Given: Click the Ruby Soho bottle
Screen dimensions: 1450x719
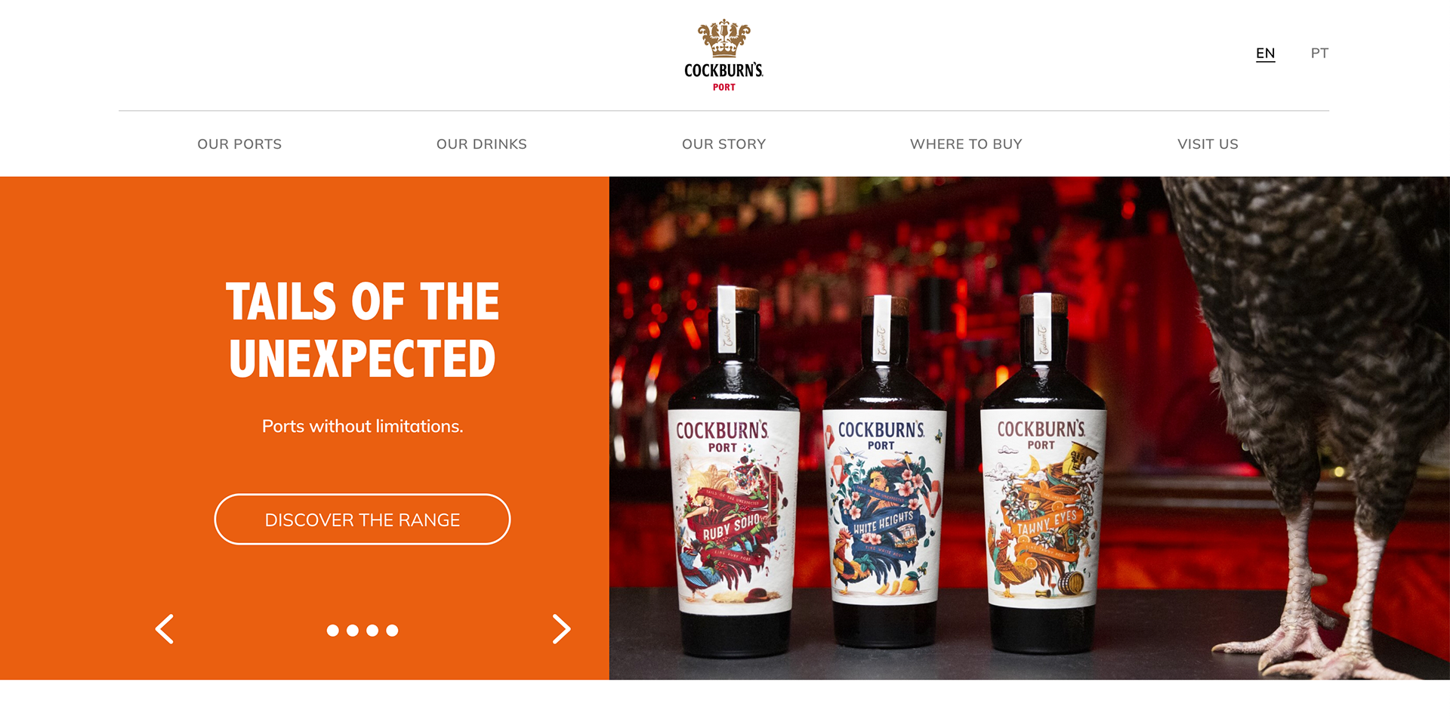Looking at the screenshot, I should [735, 474].
